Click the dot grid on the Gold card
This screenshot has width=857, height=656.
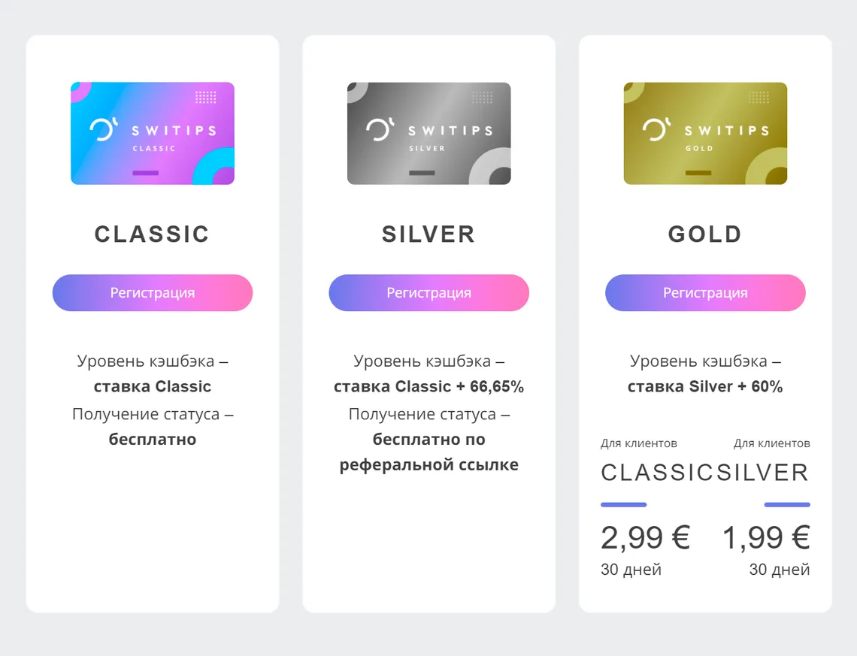pos(759,98)
